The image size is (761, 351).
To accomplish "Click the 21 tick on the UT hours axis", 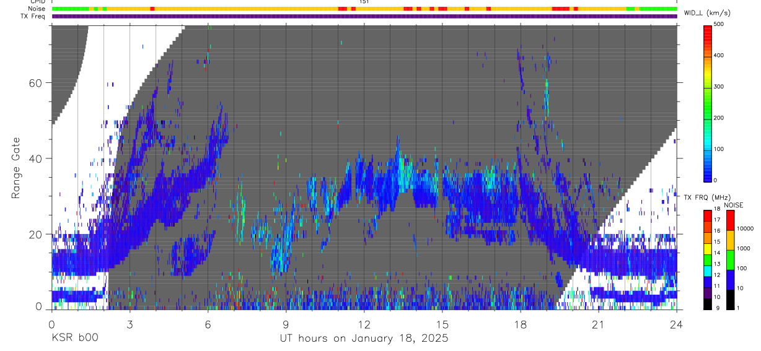I will pos(599,324).
